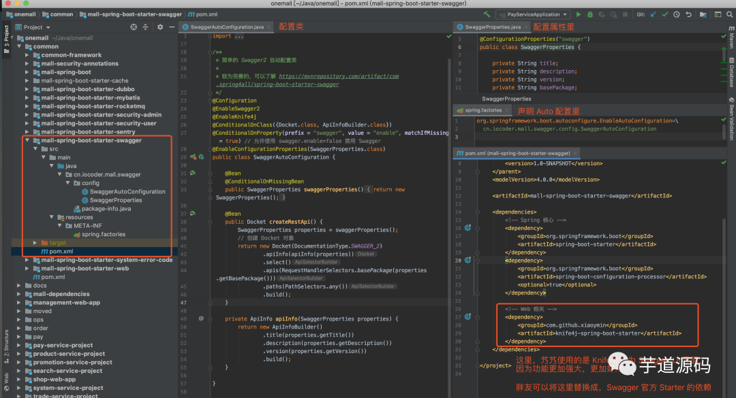
Task: Close the SwaggerAutoConfiguration.java tab
Action: tap(269, 27)
